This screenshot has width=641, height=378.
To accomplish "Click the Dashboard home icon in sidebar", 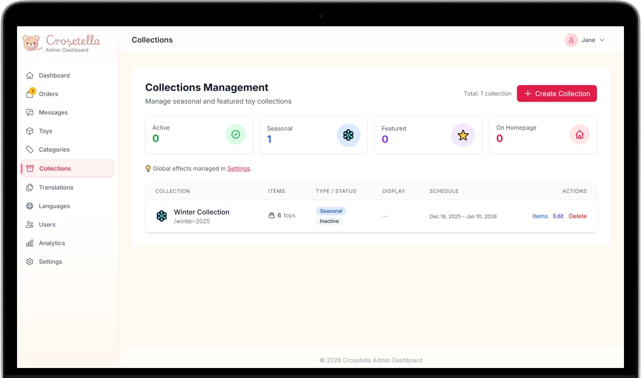I will pyautogui.click(x=30, y=76).
